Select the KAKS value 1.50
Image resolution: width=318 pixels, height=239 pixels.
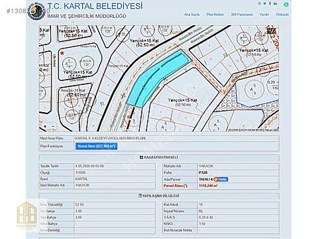(x=202, y=224)
